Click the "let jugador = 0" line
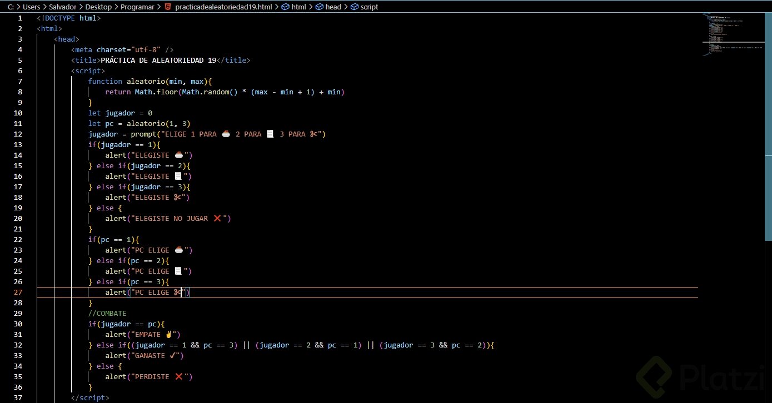 [x=120, y=113]
